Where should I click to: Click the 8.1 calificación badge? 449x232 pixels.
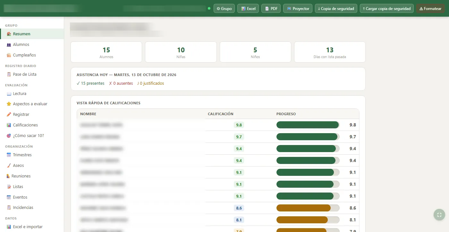tap(239, 220)
